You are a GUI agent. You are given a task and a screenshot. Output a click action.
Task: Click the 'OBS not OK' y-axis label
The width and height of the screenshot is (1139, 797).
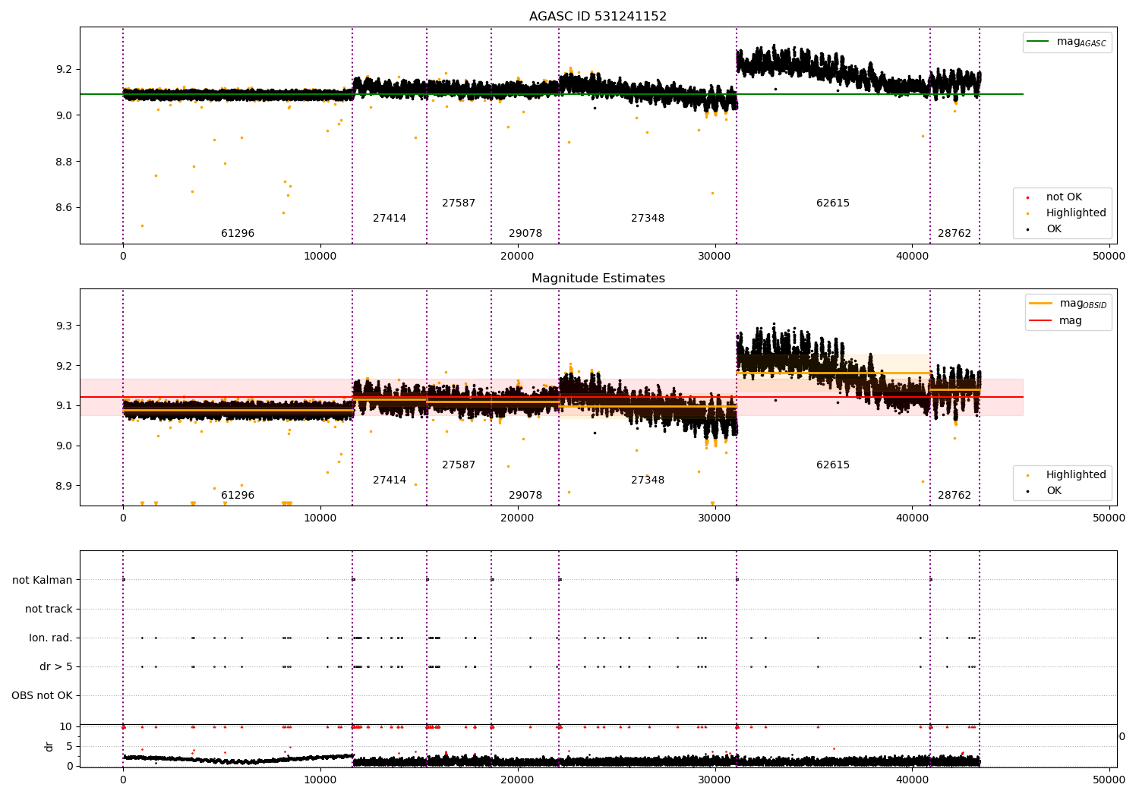[42, 696]
